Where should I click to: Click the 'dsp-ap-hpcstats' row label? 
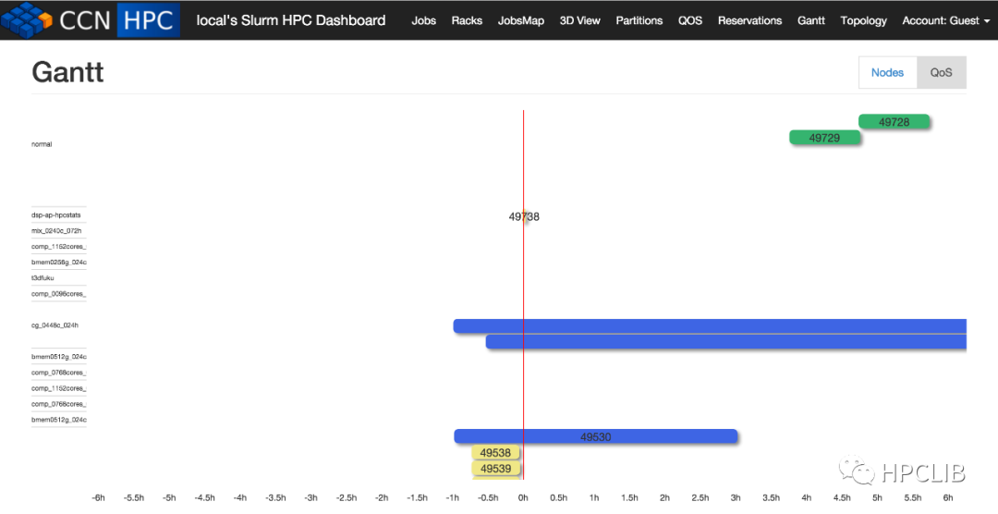coord(56,215)
